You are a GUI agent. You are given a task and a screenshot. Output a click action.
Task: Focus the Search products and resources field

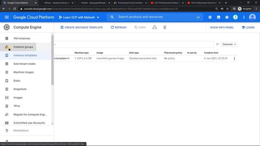point(155,17)
